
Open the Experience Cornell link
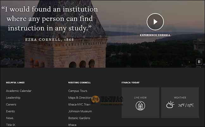(x=155, y=35)
